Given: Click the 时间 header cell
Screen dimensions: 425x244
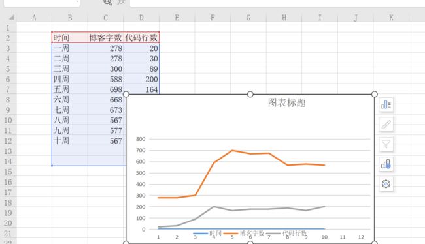Looking at the screenshot, I should [70, 38].
